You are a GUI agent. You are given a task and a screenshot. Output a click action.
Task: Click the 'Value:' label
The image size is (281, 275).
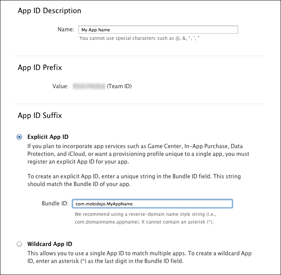click(60, 86)
